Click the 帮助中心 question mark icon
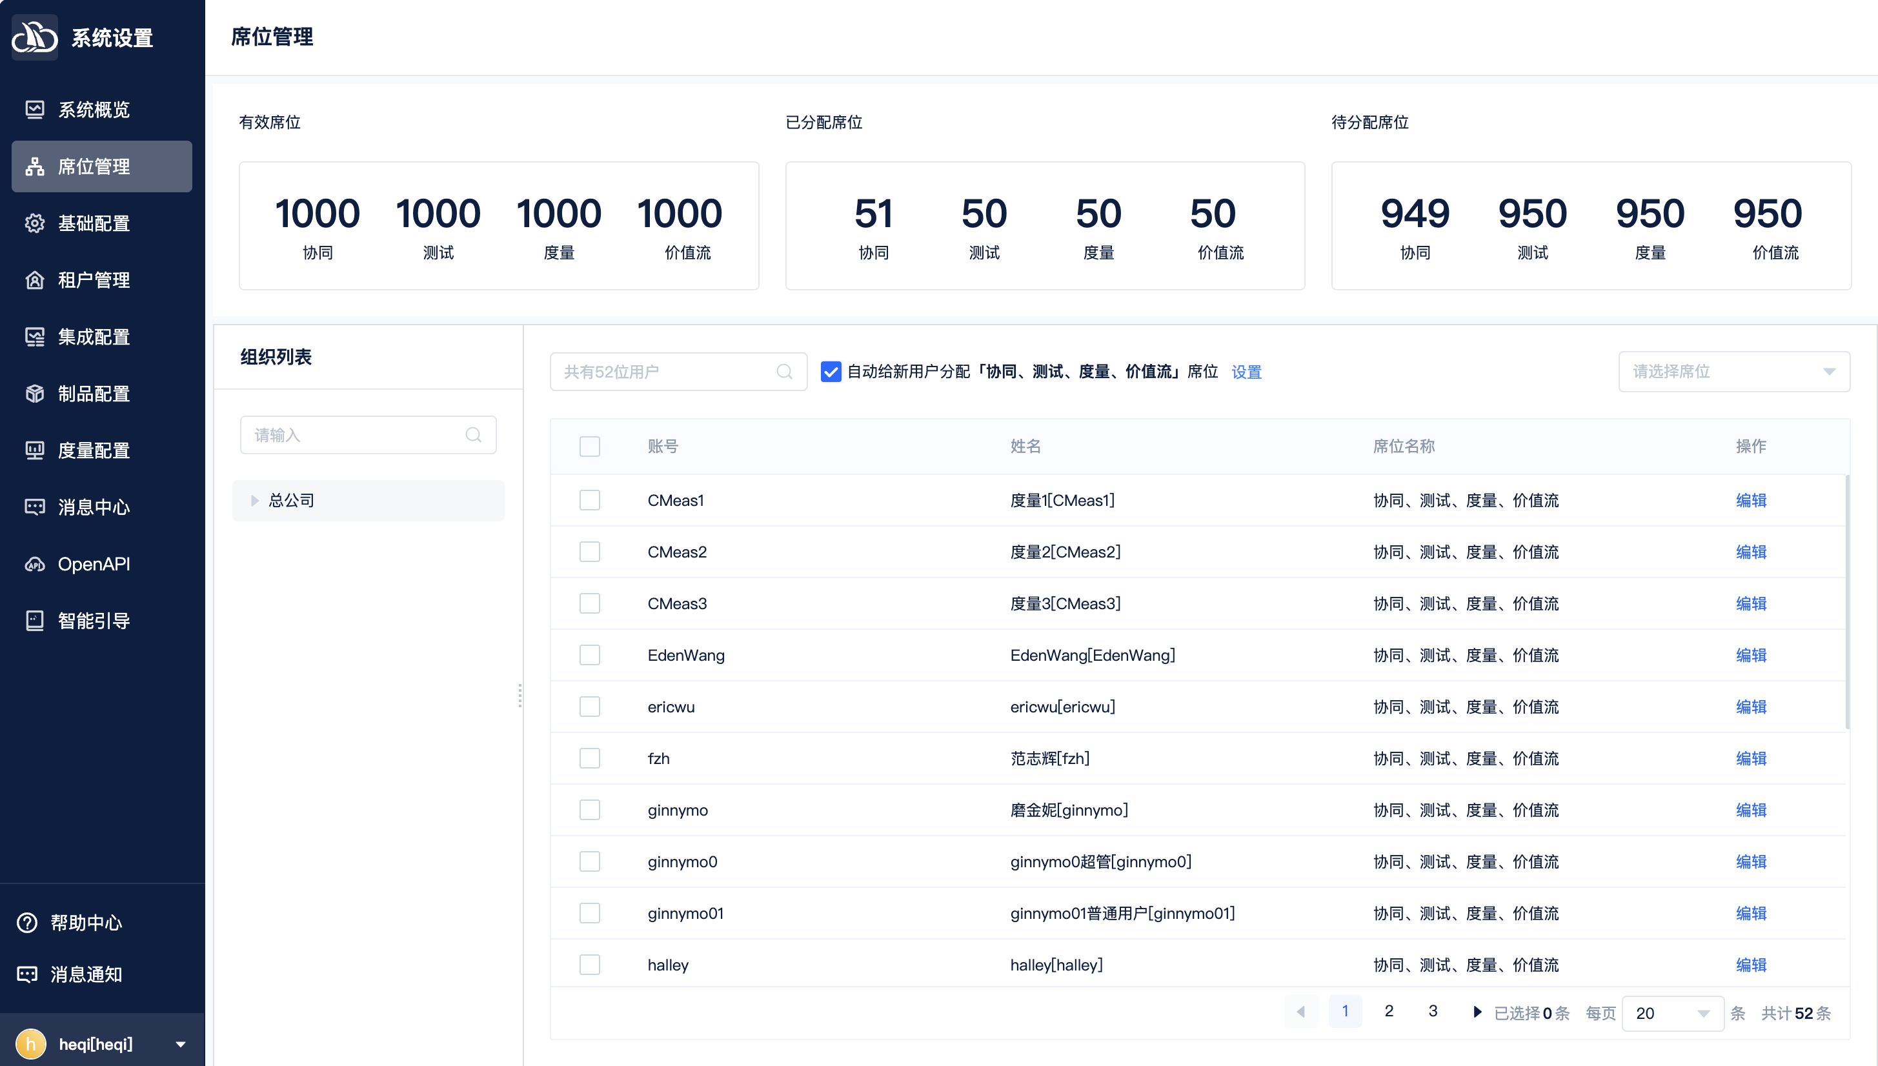 pos(27,923)
